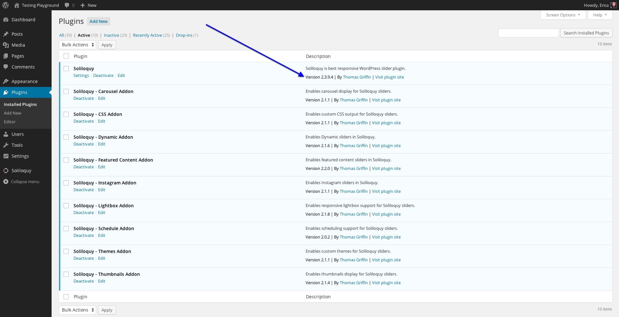Click in the plugin search input field
This screenshot has width=619, height=317.
click(x=528, y=33)
